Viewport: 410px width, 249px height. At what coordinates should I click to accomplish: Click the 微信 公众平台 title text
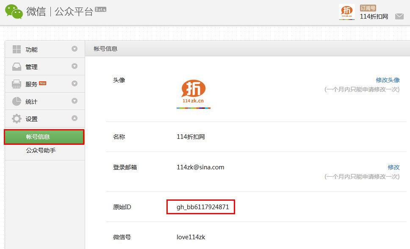pos(60,11)
